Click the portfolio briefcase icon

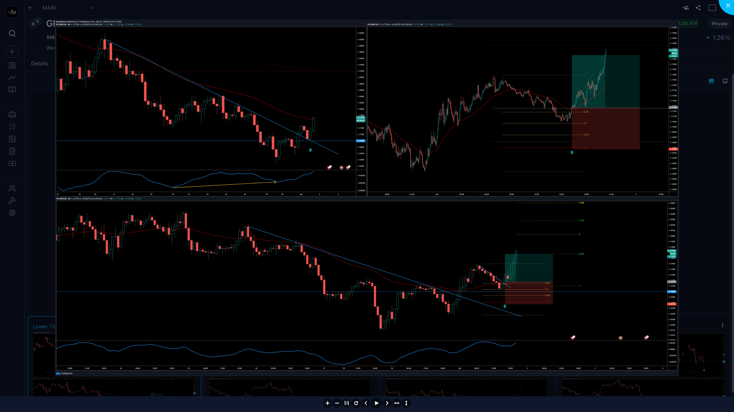click(x=12, y=114)
